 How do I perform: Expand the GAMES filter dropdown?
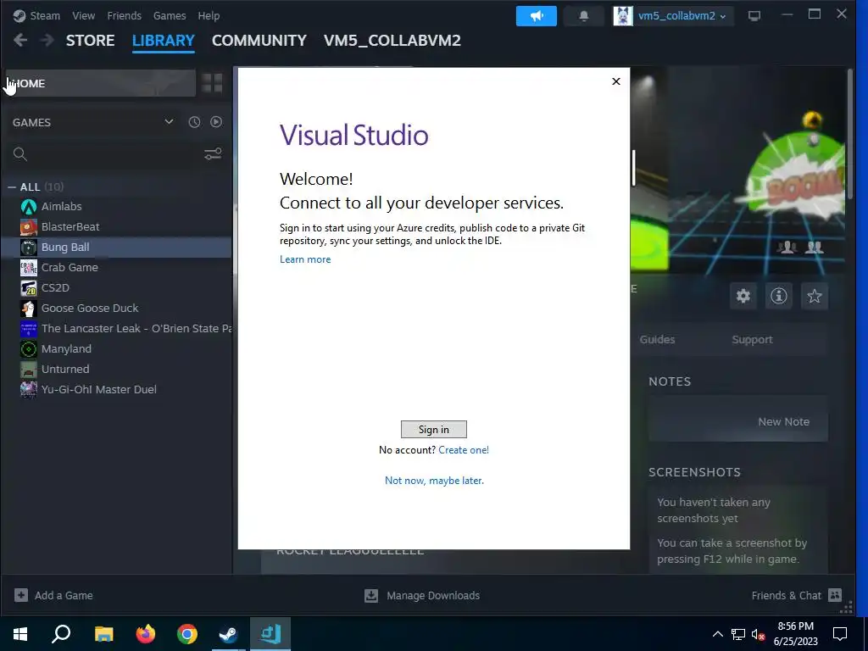pyautogui.click(x=93, y=122)
